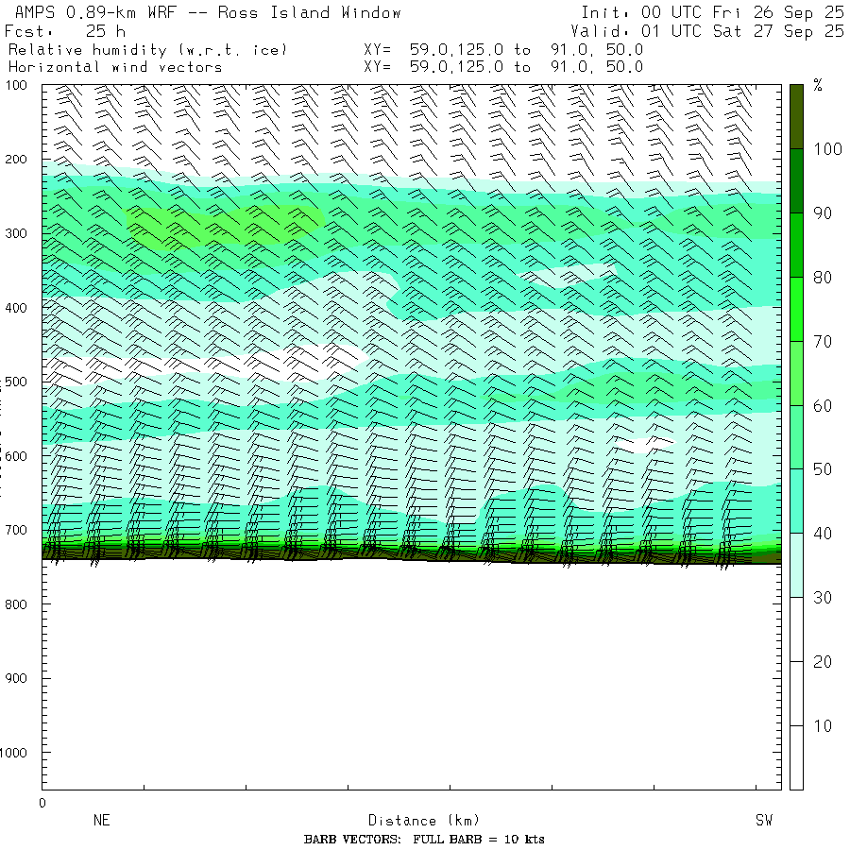Select the bright green 70-80% colorbar swatch

point(796,309)
